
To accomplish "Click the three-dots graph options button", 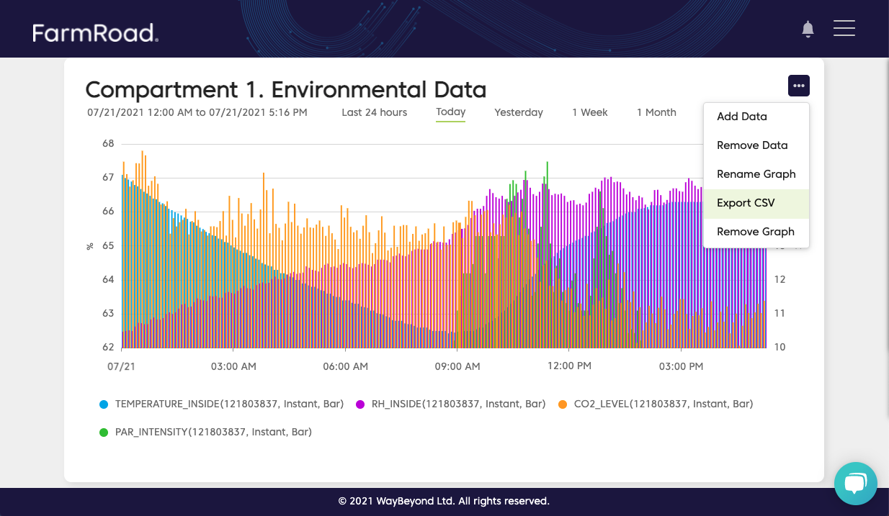I will [x=798, y=86].
